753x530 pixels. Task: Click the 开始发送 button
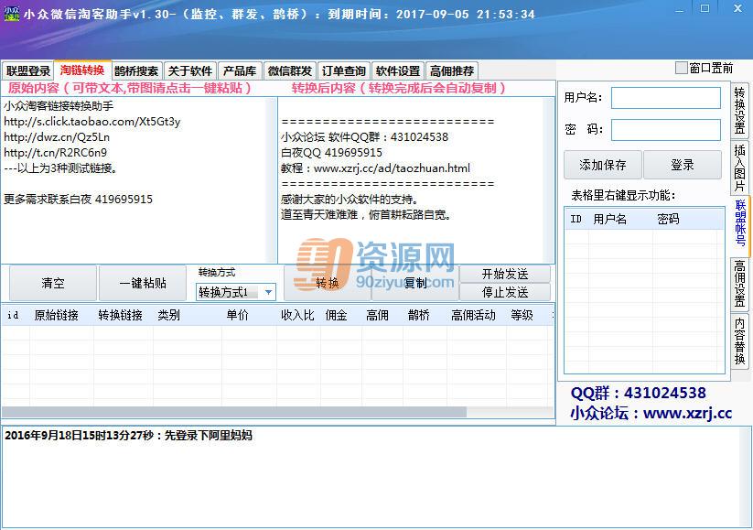505,274
